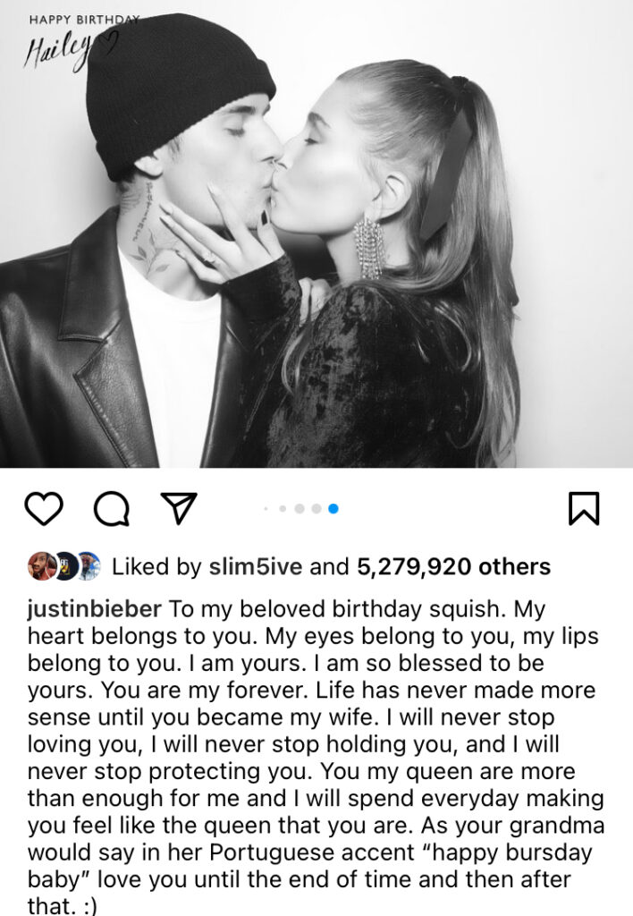Jump to the second small carousel dot

click(283, 509)
